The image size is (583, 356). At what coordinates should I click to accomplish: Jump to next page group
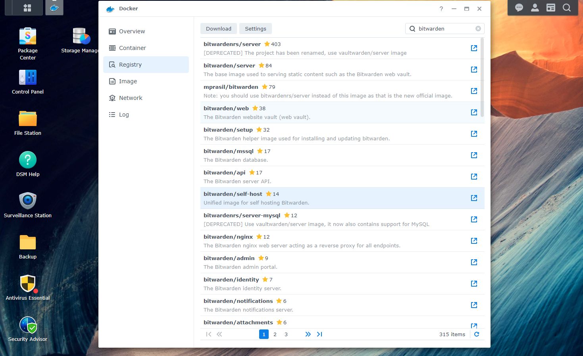[x=308, y=334]
